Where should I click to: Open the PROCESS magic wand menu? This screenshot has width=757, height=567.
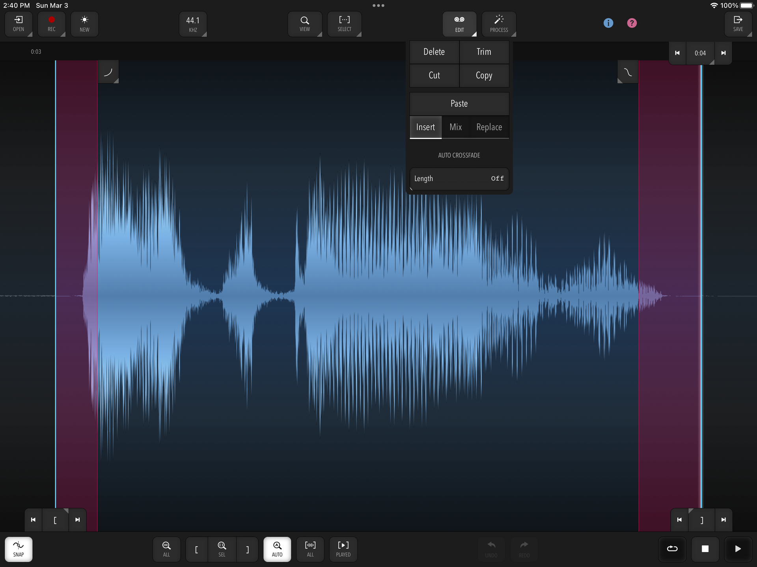[499, 24]
